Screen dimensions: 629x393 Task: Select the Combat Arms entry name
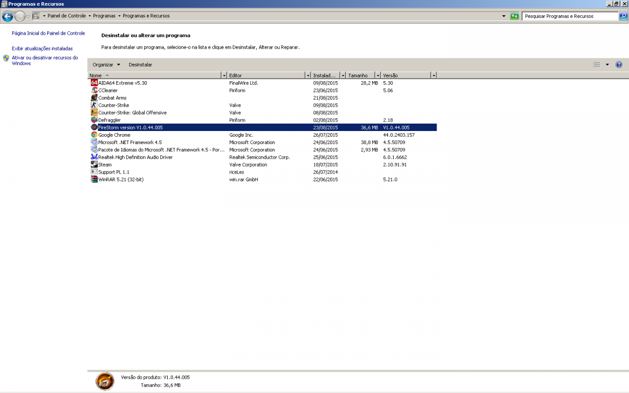click(112, 97)
